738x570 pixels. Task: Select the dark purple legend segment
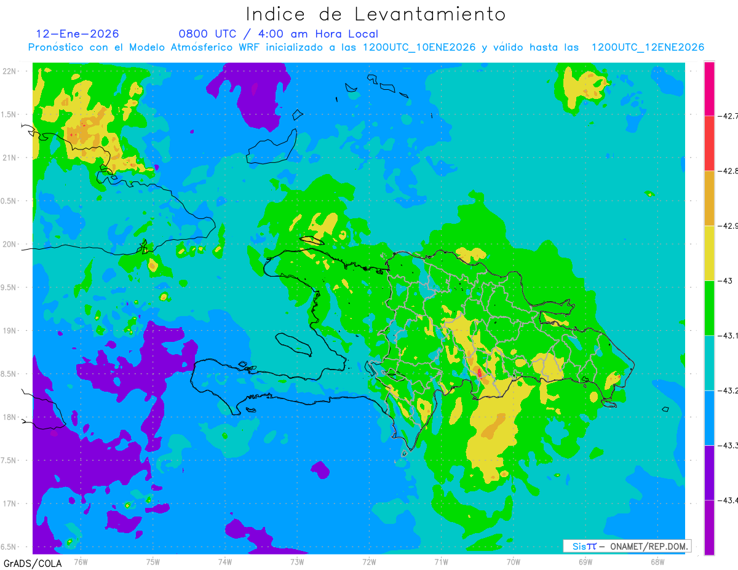tap(709, 472)
